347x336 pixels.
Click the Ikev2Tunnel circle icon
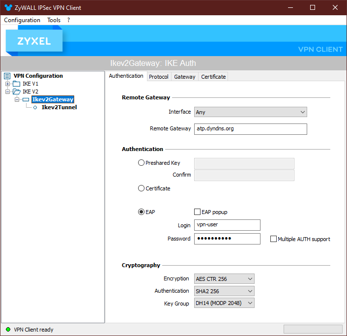click(x=35, y=107)
